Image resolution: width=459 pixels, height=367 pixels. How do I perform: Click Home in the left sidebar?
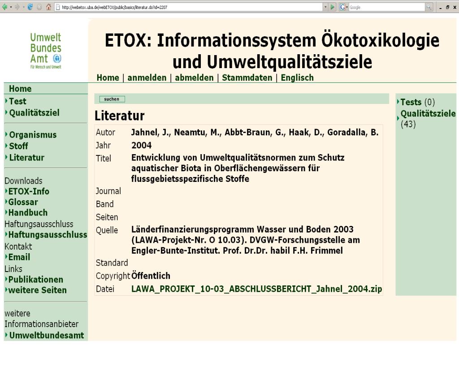click(20, 89)
